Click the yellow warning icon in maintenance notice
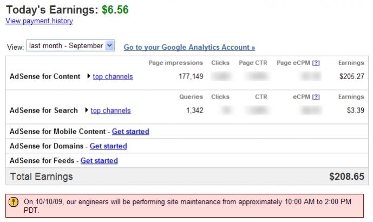Screen dimensions: 373x222 pyautogui.click(x=14, y=202)
